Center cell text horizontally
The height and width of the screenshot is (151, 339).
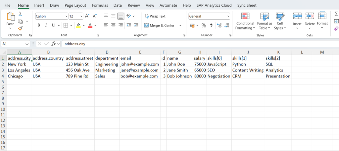pos(113,25)
